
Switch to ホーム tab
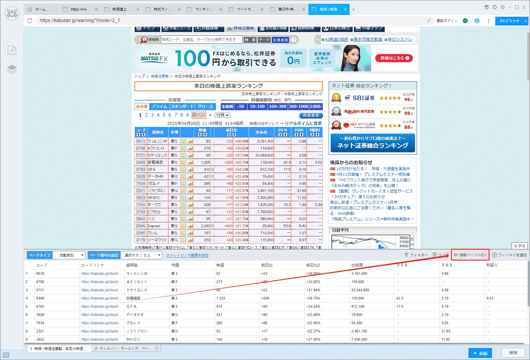[x=42, y=9]
